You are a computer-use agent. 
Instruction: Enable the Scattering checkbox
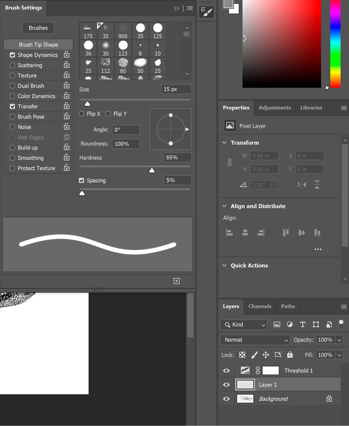(12, 65)
